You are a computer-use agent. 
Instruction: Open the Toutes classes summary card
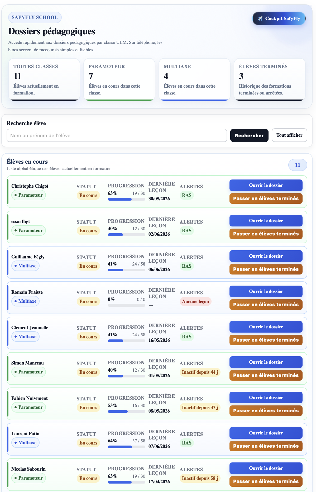click(44, 79)
